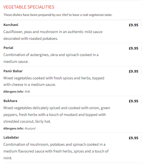Click the Vegetable Specialities section heading

29,7
